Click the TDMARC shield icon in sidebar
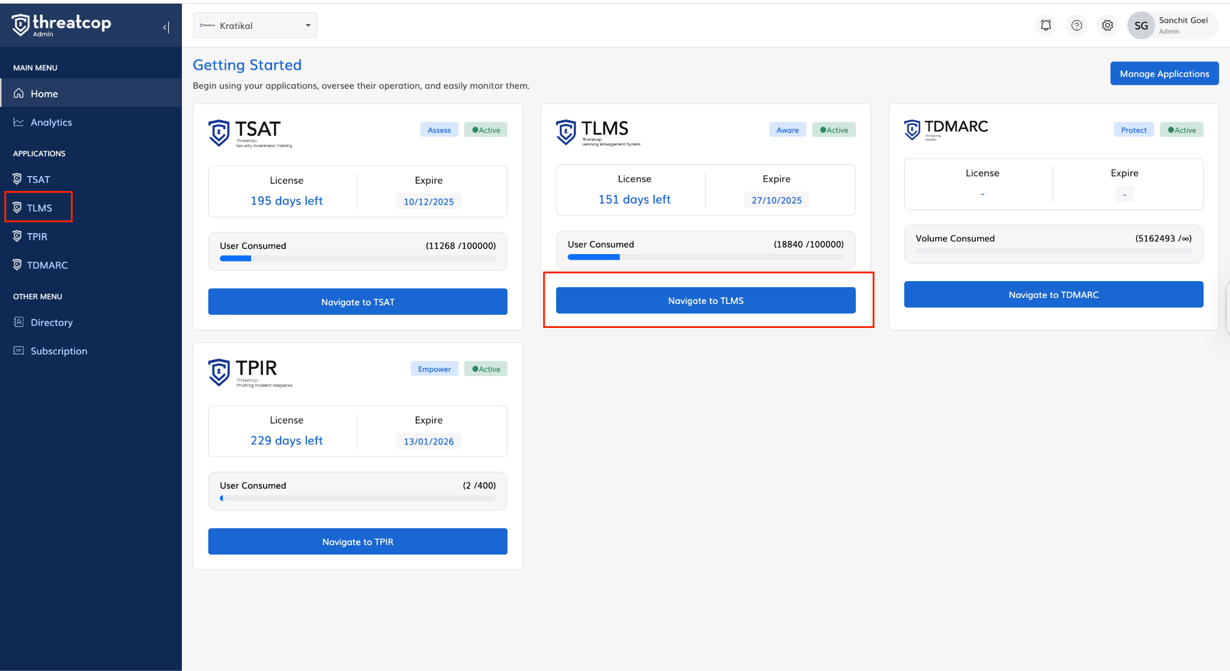 [x=17, y=265]
